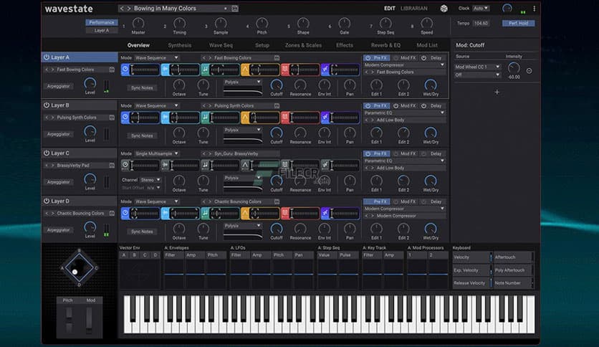The image size is (599, 347).
Task: Open the Reverb & EQ tab
Action: coord(385,45)
